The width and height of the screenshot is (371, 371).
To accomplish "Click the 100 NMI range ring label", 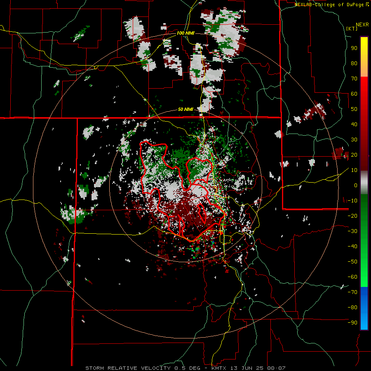I will (185, 33).
